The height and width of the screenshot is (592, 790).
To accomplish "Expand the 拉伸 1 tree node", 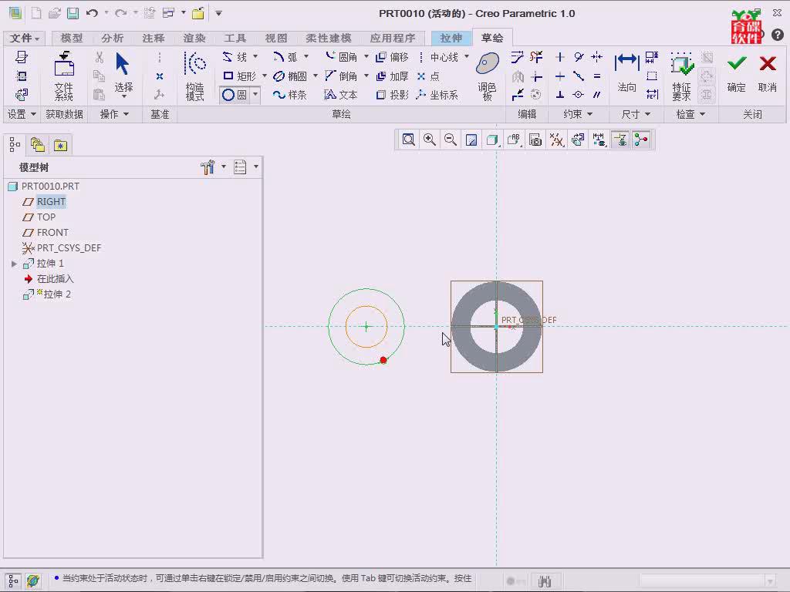I will coord(14,264).
